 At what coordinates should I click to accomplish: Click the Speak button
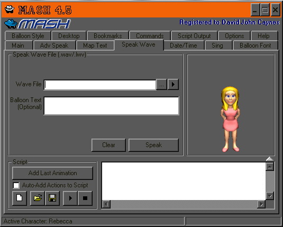153,145
